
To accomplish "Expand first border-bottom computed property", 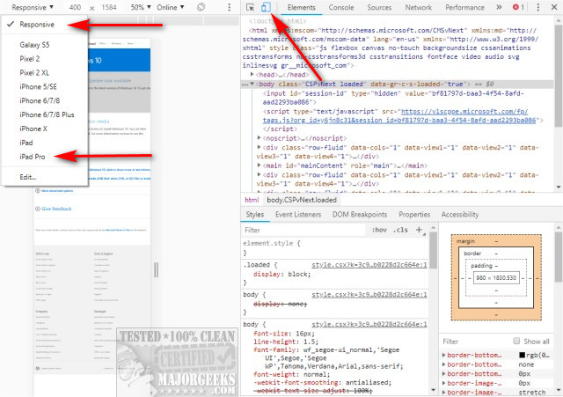I will click(x=444, y=355).
